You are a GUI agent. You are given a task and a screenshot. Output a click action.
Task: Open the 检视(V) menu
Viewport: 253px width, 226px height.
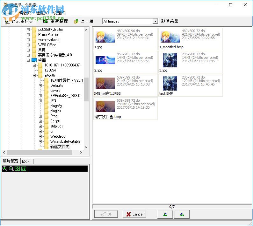42,13
